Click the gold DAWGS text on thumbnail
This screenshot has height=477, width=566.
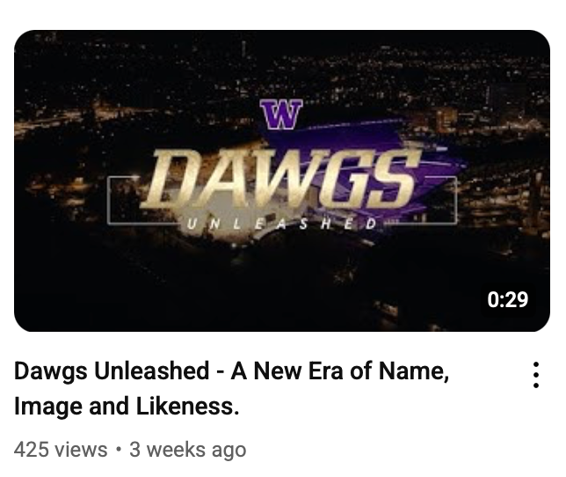[279, 179]
